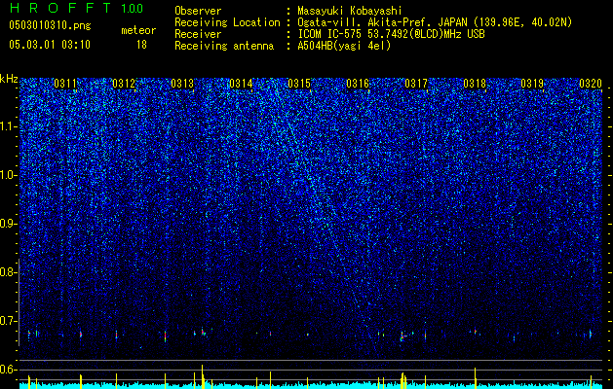
Task: Click the Observer name Masayuki Kobayashi
Action: pyautogui.click(x=350, y=11)
